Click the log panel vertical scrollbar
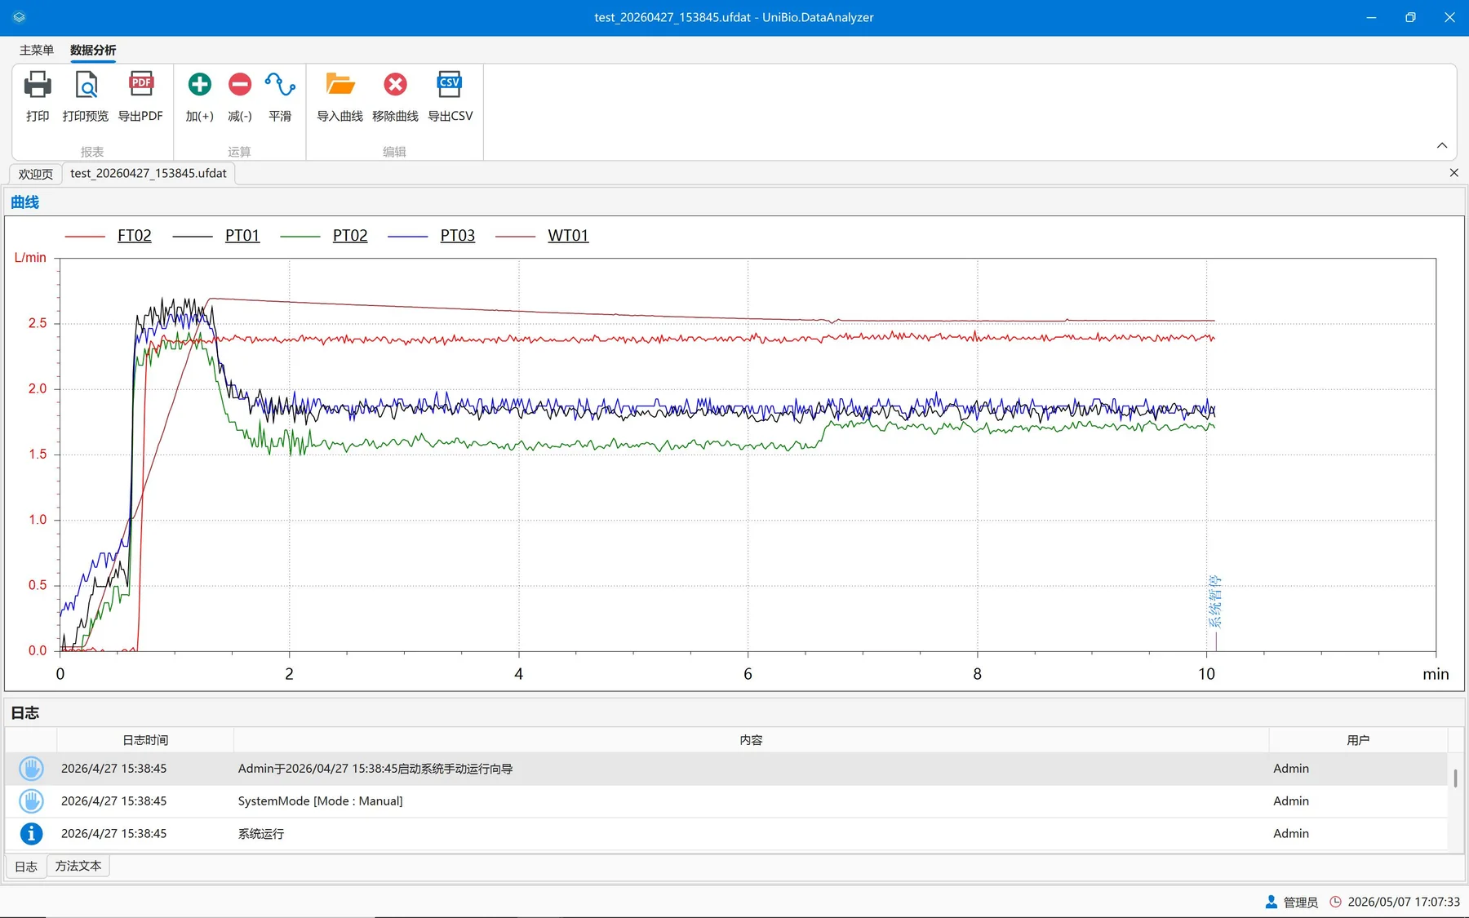Viewport: 1469px width, 918px height. [1455, 777]
